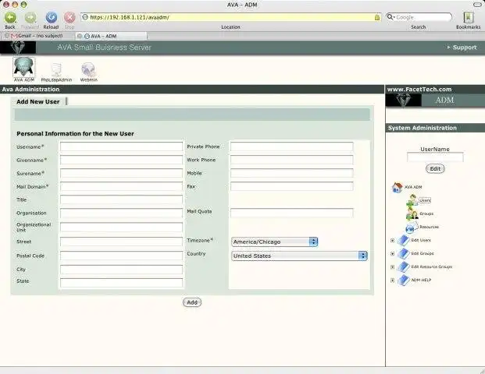Open the AVA ADM application icon
This screenshot has width=485, height=374.
[x=23, y=67]
